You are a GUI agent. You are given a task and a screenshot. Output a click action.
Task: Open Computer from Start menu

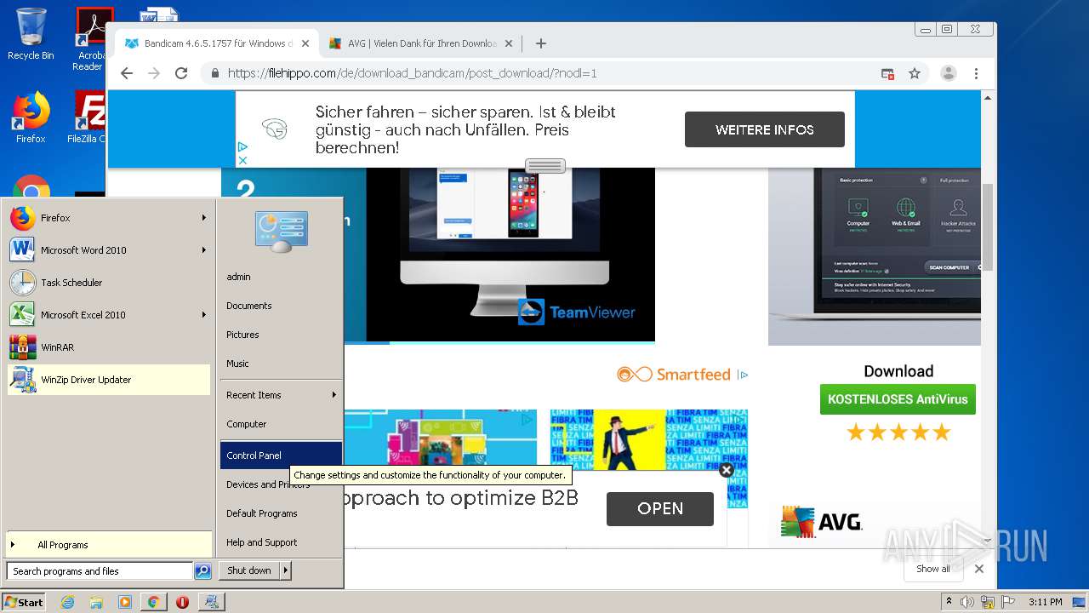click(x=281, y=424)
